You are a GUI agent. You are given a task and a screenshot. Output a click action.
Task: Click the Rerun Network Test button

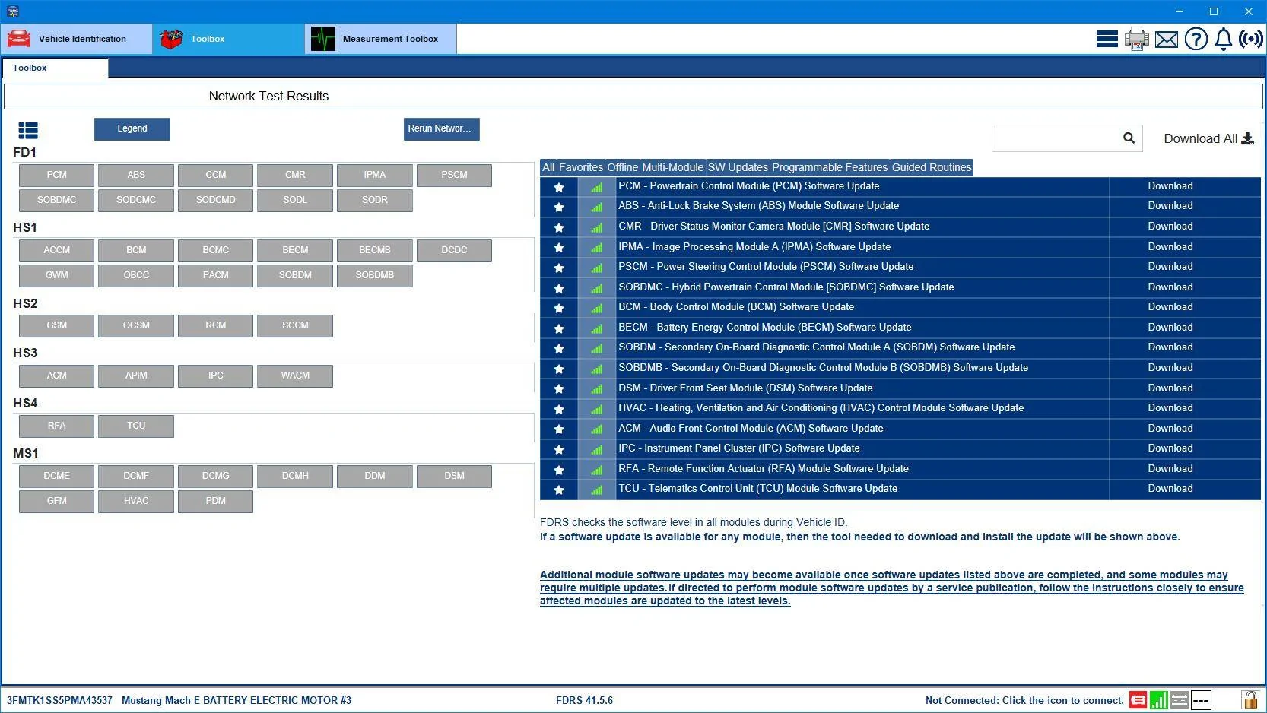pyautogui.click(x=441, y=128)
